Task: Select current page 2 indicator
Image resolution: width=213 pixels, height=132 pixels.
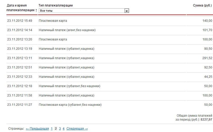Action: [56, 129]
